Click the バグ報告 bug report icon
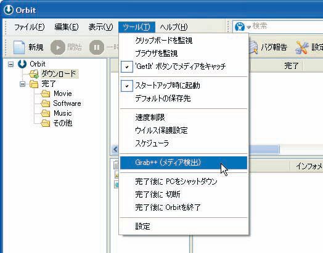Image resolution: width=323 pixels, height=253 pixels. click(x=253, y=47)
